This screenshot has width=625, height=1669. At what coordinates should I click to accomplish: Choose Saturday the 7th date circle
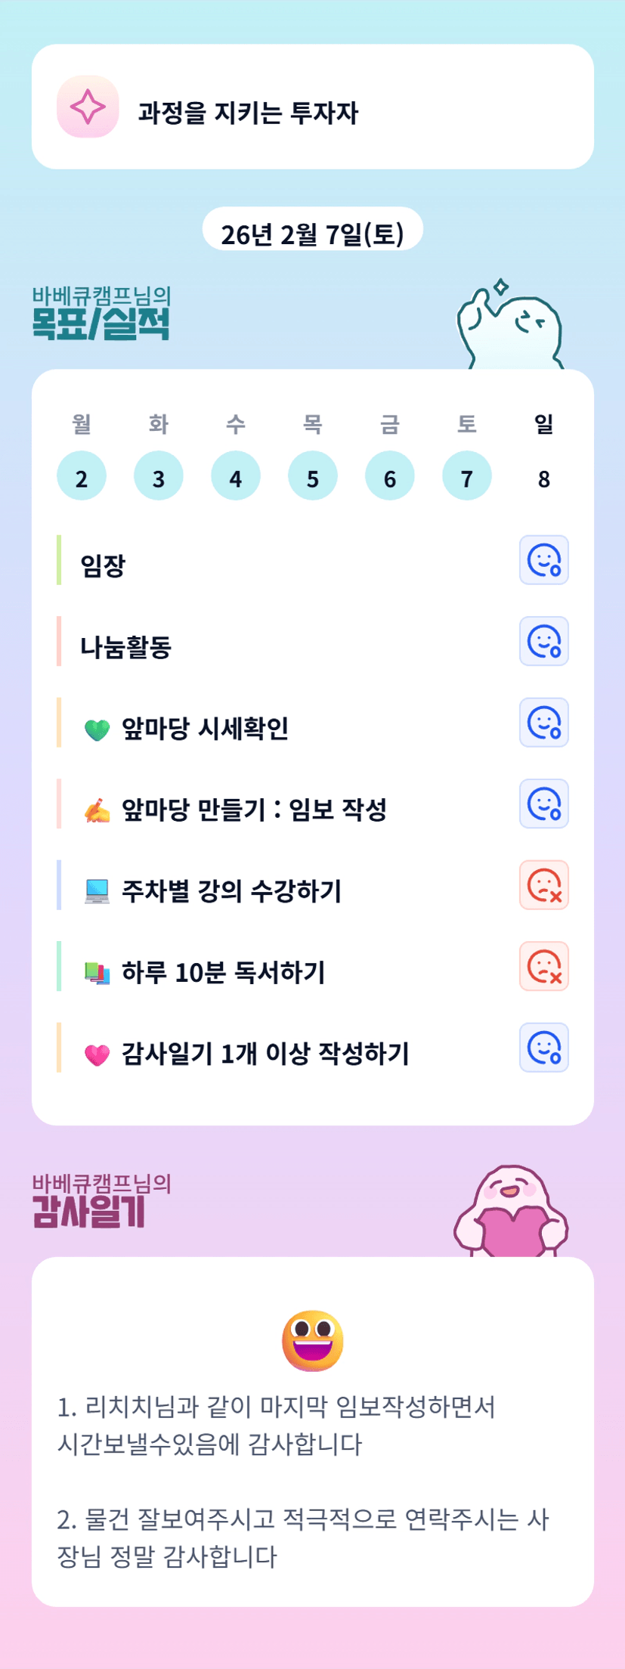pyautogui.click(x=467, y=476)
